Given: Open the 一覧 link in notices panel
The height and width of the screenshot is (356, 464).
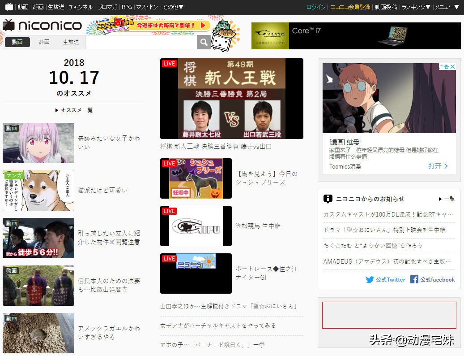Looking at the screenshot, I should 447,199.
